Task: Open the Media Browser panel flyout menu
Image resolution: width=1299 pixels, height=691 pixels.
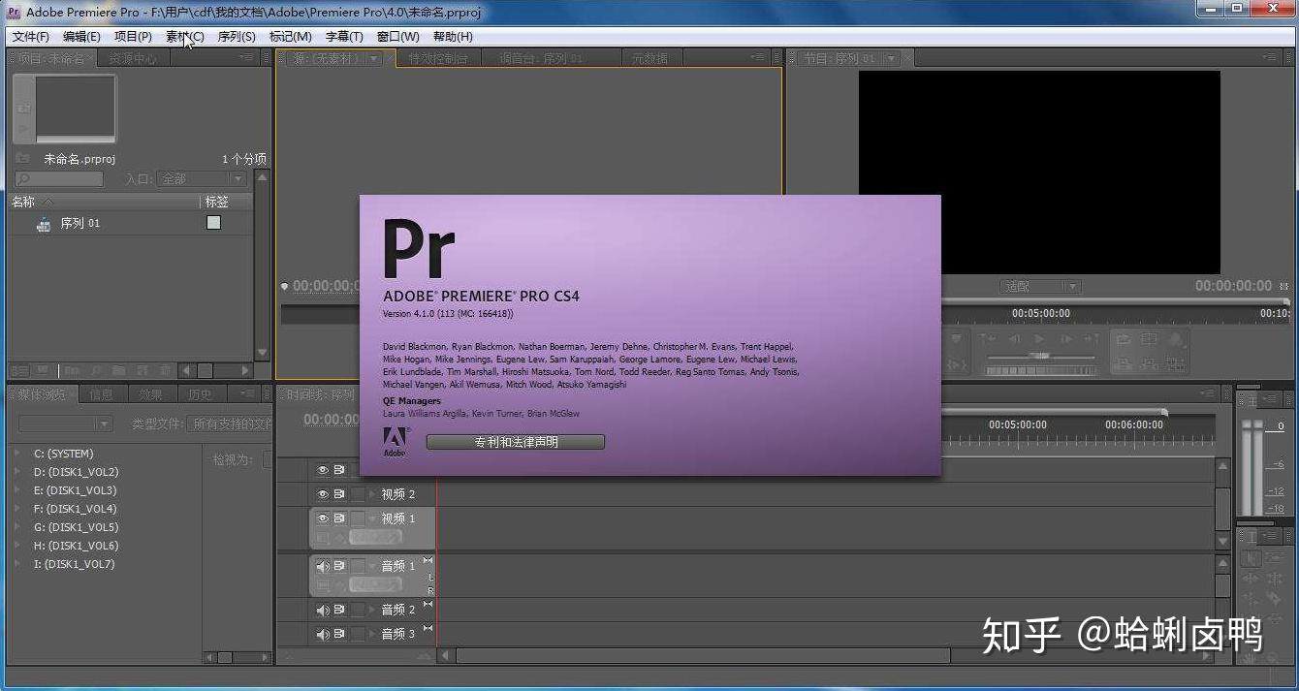Action: (x=247, y=394)
